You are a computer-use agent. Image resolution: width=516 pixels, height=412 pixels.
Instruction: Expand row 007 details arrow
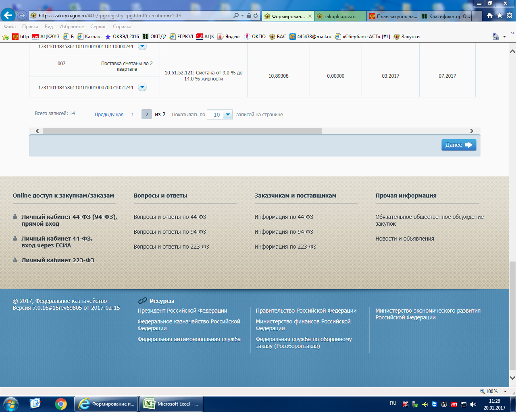142,87
